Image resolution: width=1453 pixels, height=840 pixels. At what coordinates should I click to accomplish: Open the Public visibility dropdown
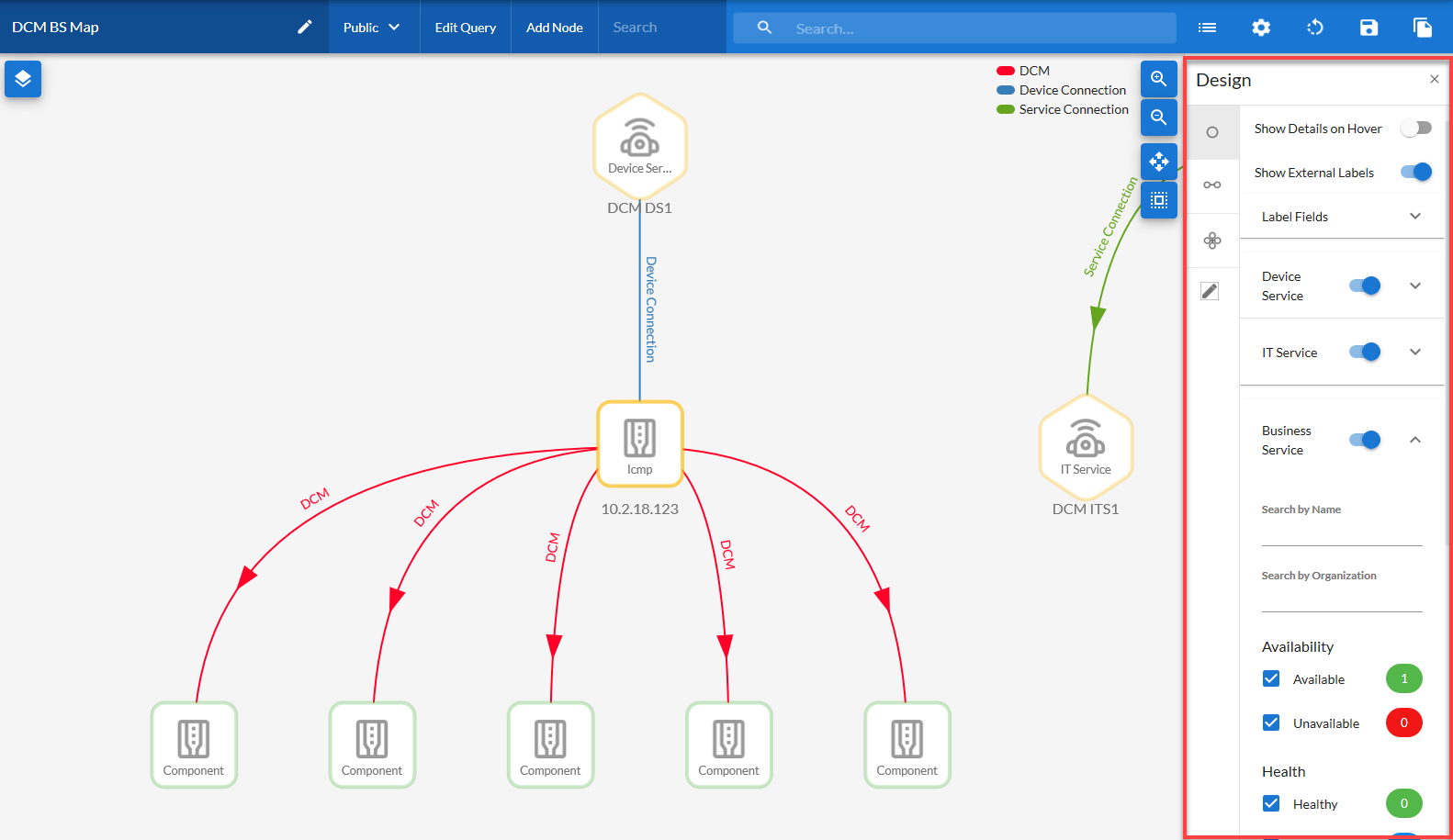coord(371,28)
